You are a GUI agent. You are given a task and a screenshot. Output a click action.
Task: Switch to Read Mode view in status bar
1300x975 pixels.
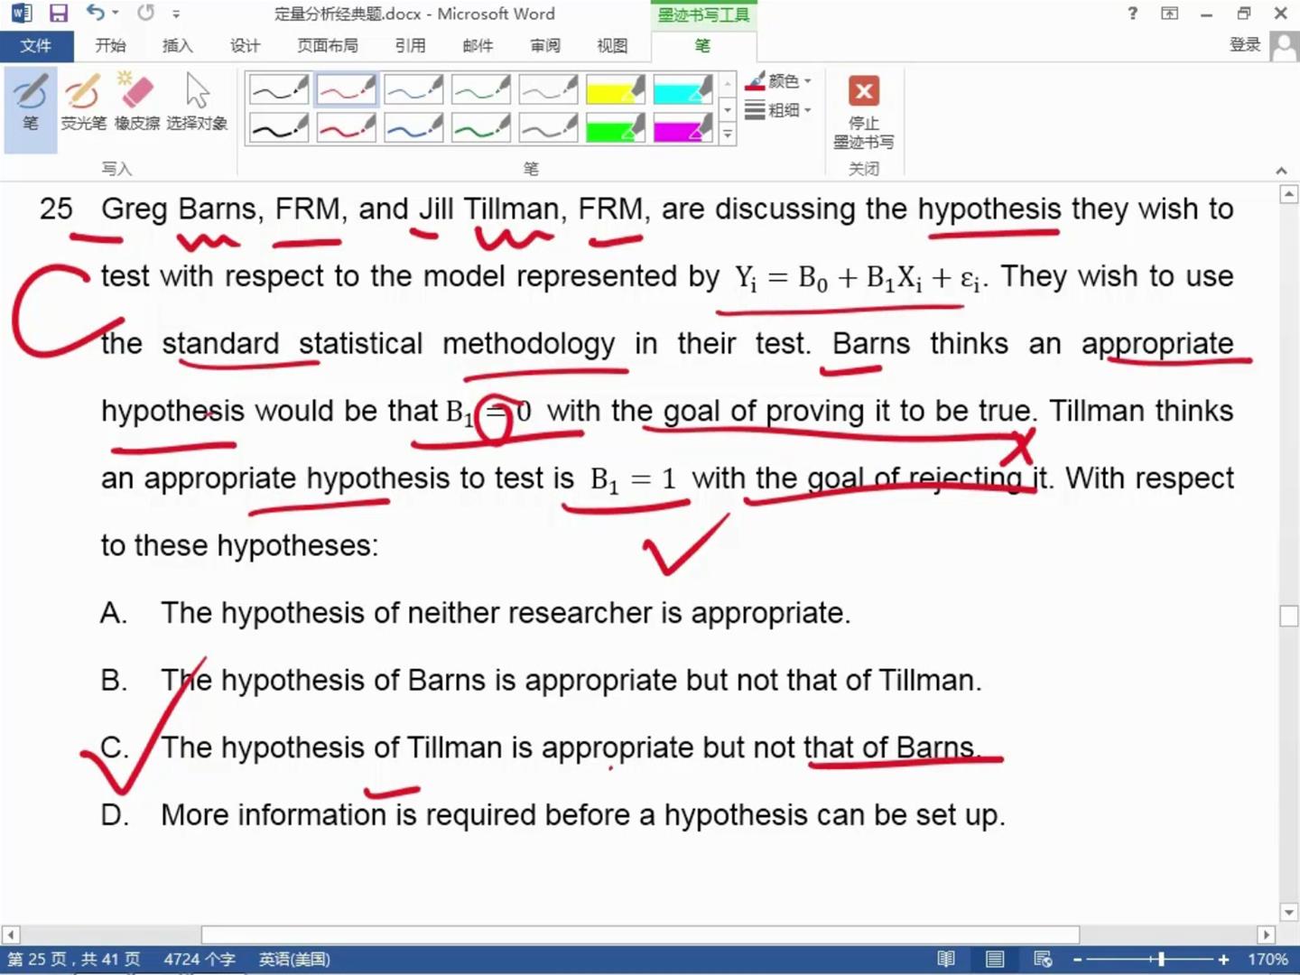(946, 959)
